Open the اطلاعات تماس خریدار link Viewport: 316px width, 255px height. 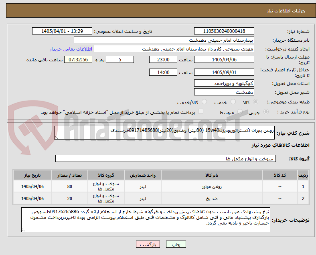[x=71, y=49]
